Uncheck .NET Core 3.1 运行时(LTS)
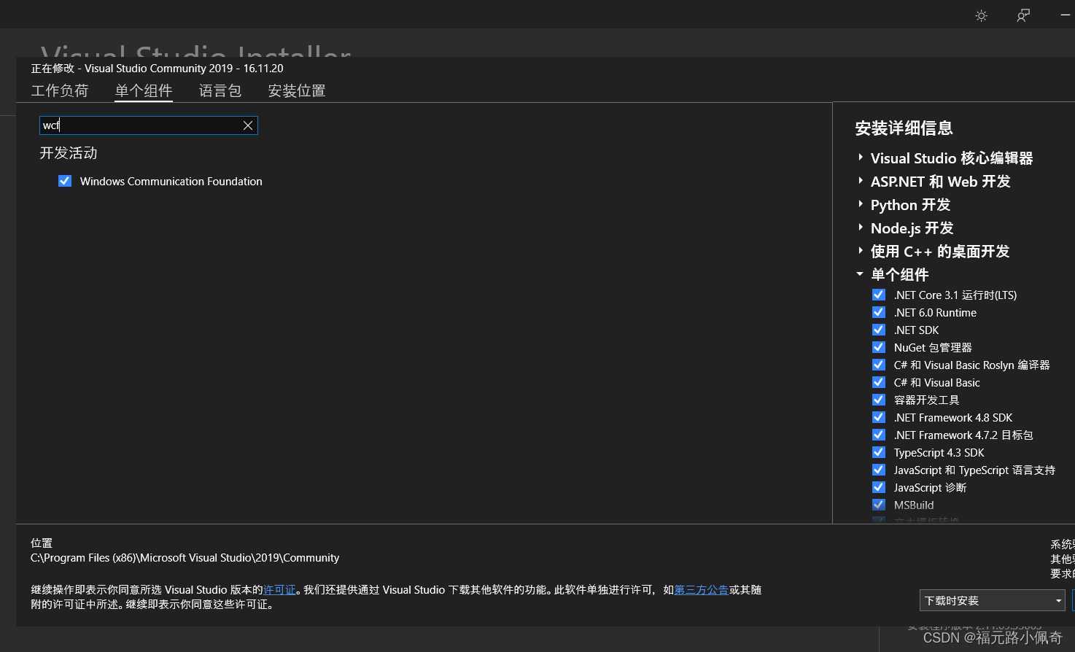The width and height of the screenshot is (1075, 652). click(879, 295)
